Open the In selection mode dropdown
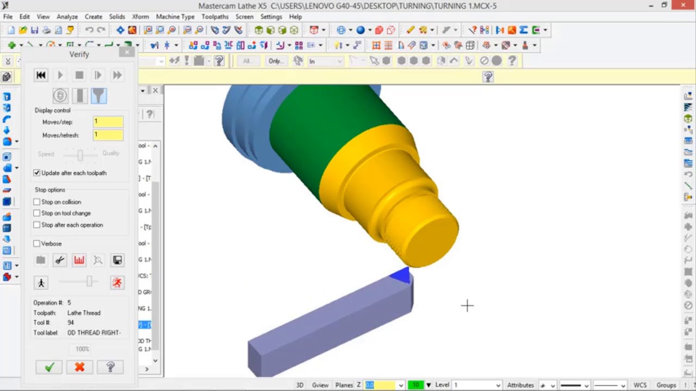696x391 pixels. [339, 61]
